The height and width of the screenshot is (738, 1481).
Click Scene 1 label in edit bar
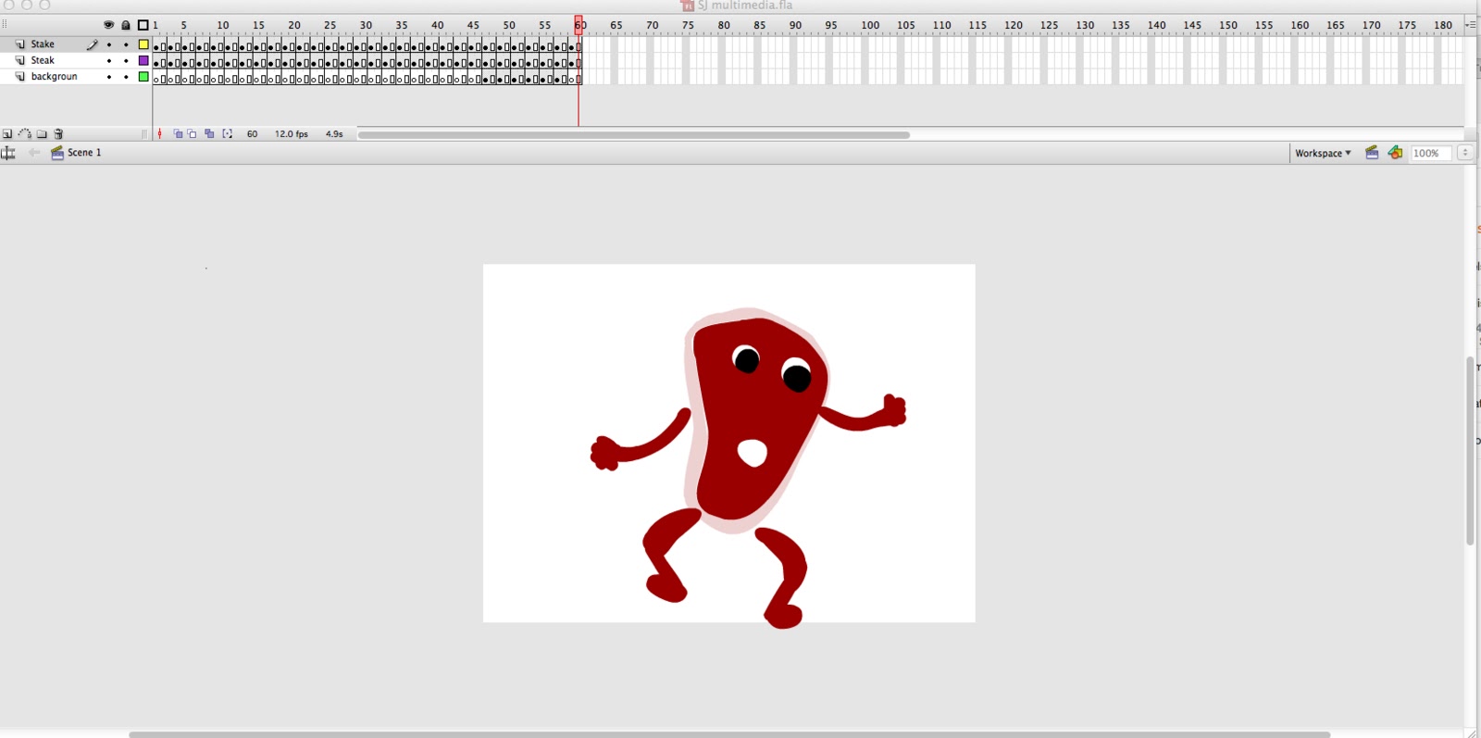[x=84, y=153]
